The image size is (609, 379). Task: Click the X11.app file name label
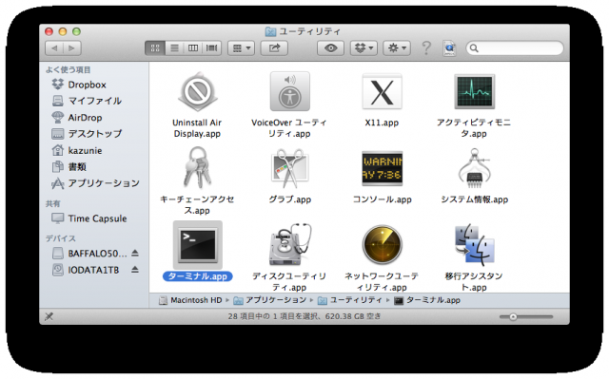[382, 123]
